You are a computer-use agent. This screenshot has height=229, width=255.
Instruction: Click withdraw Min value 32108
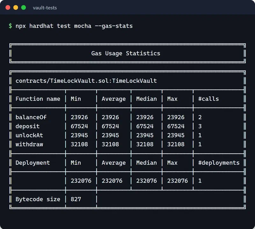[79, 144]
